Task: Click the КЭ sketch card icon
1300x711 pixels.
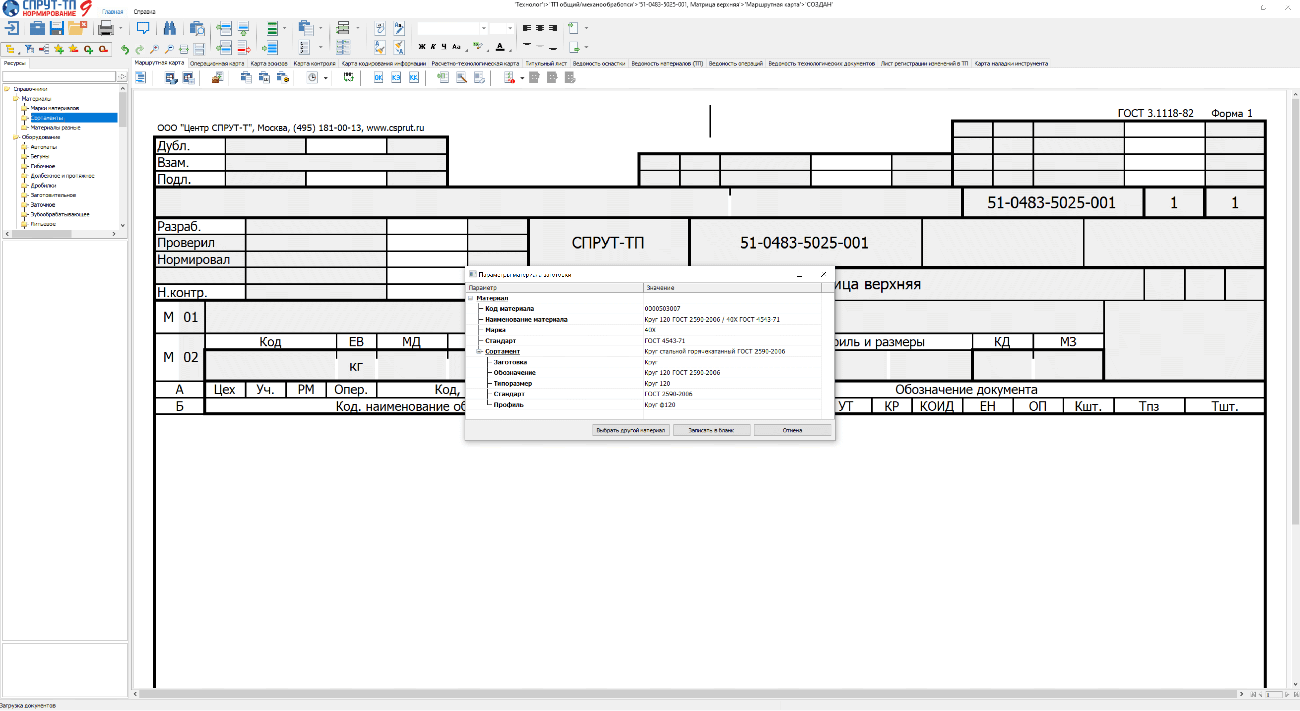Action: coord(396,77)
